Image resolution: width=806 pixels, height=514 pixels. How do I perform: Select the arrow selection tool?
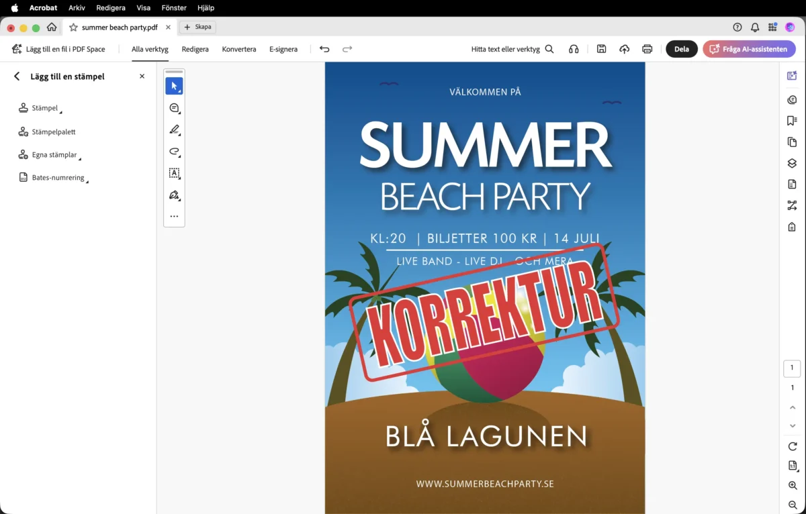tap(174, 86)
